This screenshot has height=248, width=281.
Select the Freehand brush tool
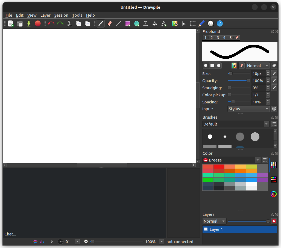click(x=100, y=23)
